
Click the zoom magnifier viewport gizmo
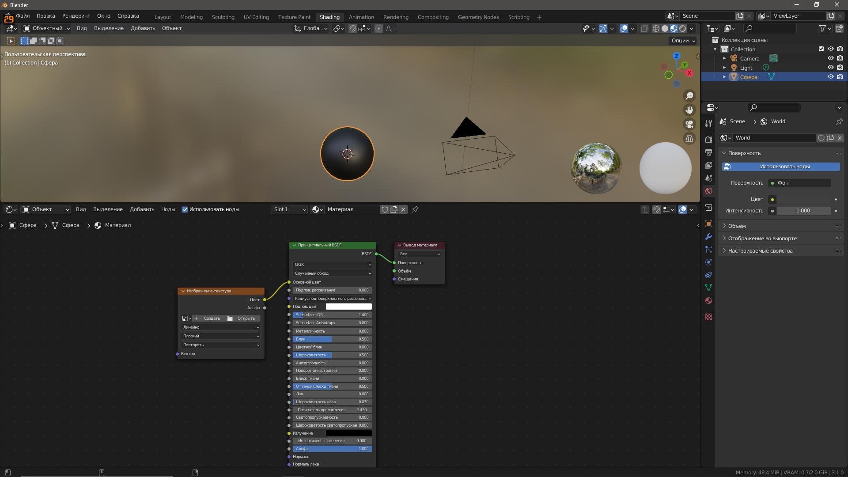[x=689, y=96]
